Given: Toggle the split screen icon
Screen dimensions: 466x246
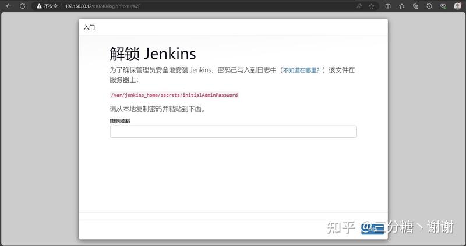Looking at the screenshot, I should tap(388, 6).
